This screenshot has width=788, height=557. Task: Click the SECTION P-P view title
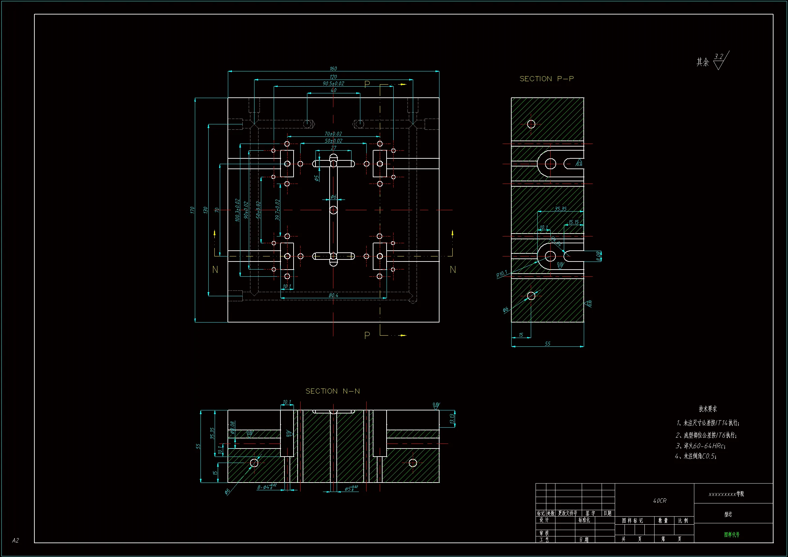click(546, 79)
